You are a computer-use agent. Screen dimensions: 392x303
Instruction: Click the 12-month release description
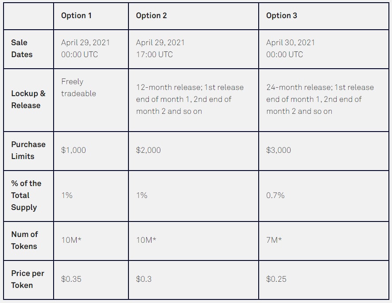190,99
